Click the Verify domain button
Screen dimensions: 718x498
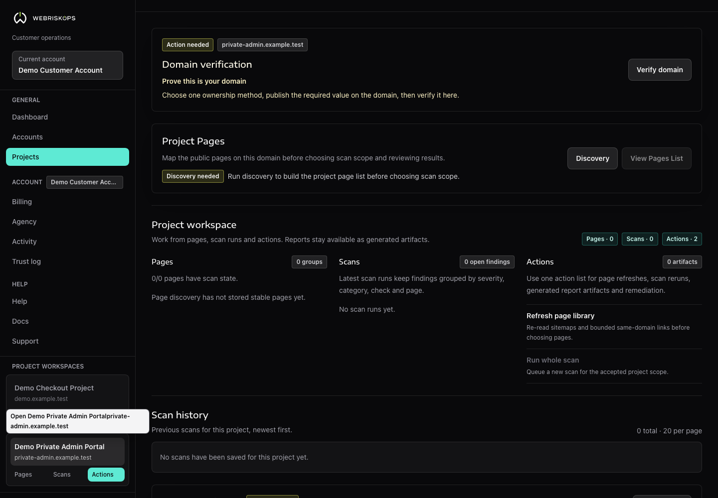(x=660, y=70)
